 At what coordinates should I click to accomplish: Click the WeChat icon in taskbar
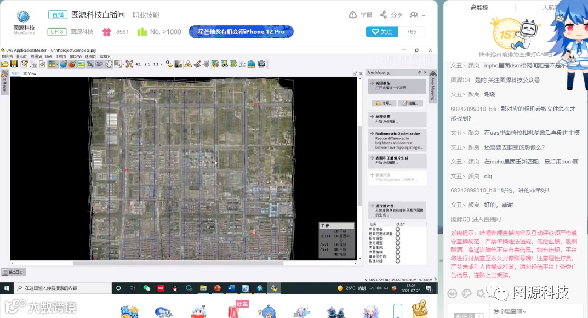click(x=147, y=288)
